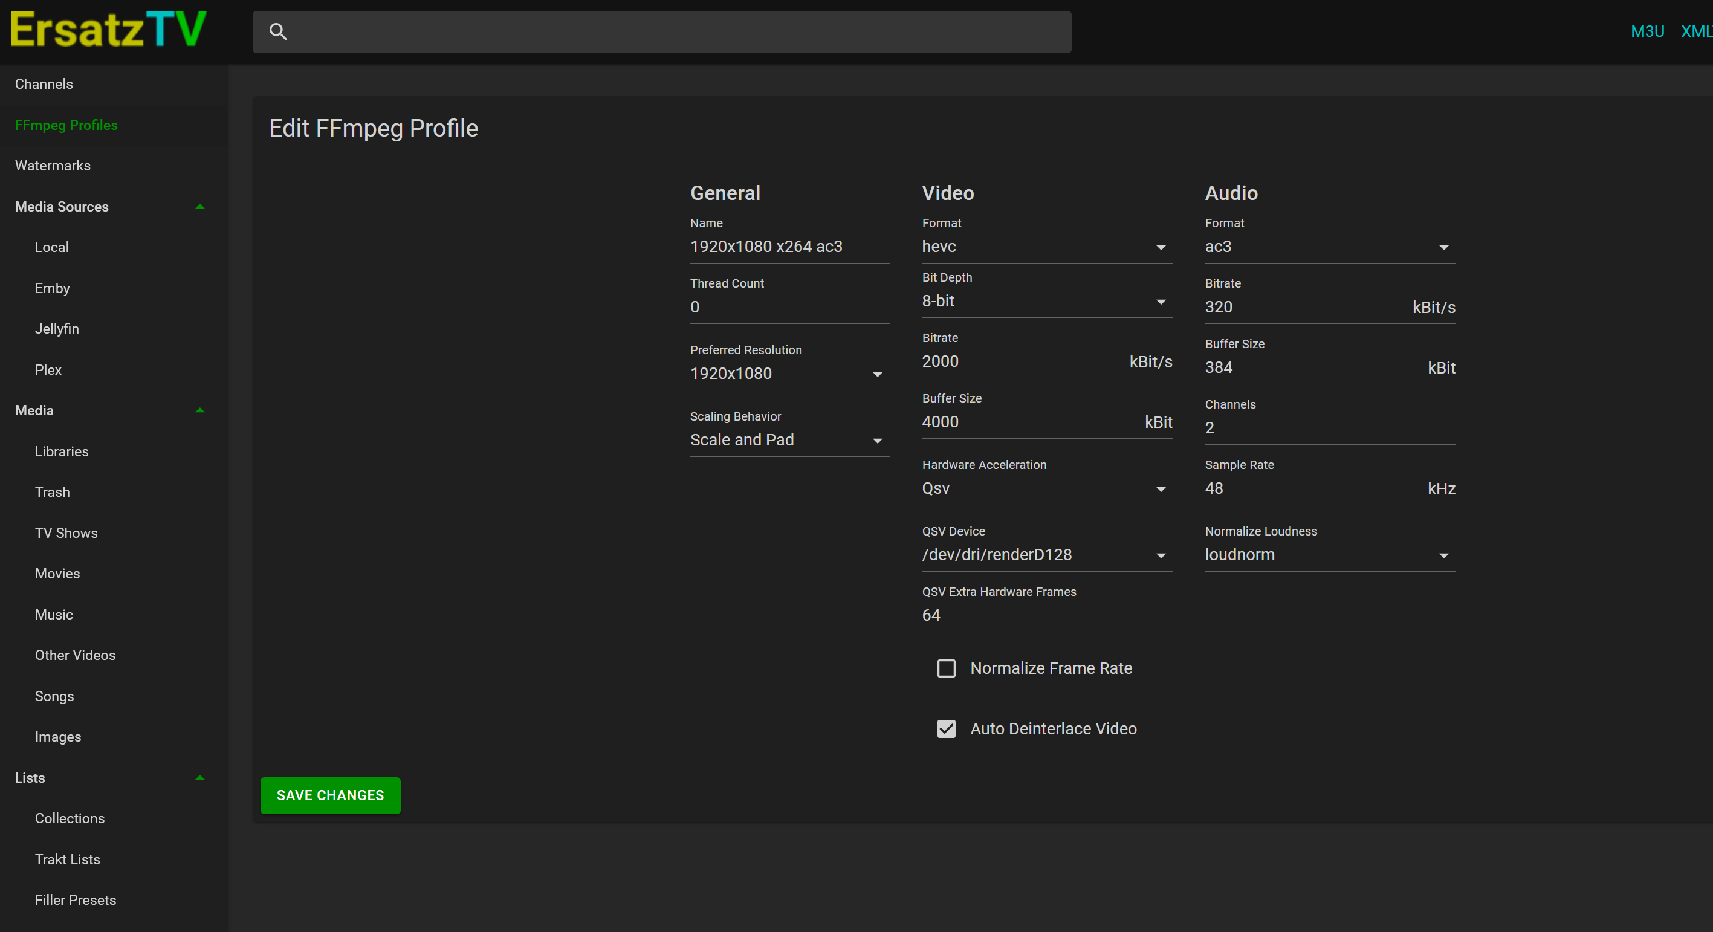Enable Normalize Frame Rate checkbox
The height and width of the screenshot is (932, 1713).
[947, 668]
